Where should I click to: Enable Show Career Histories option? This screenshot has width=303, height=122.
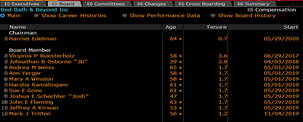tap(70, 16)
